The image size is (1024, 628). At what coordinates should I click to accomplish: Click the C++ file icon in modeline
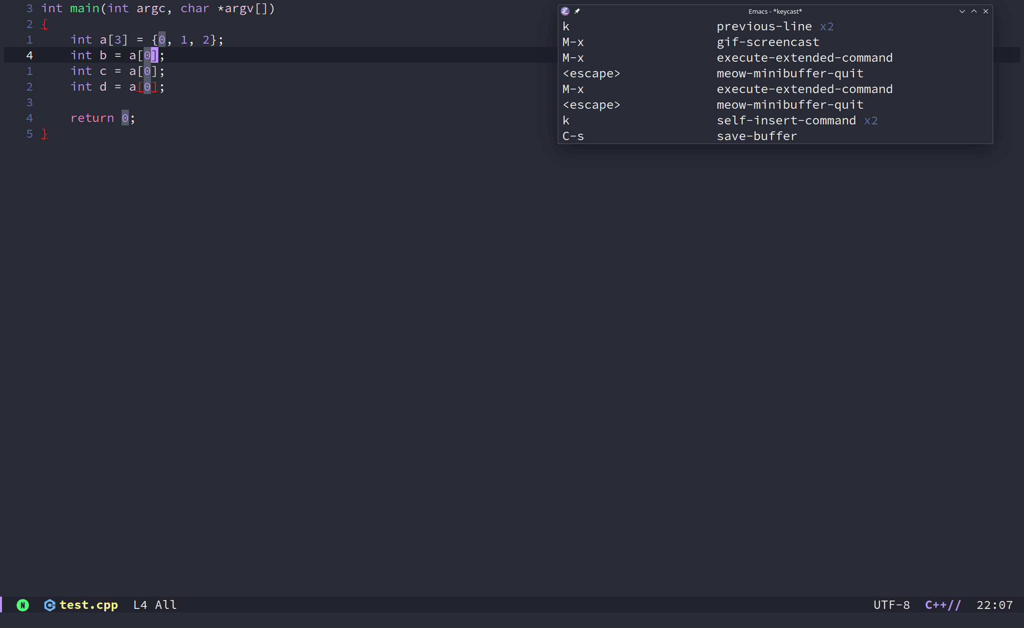point(50,605)
